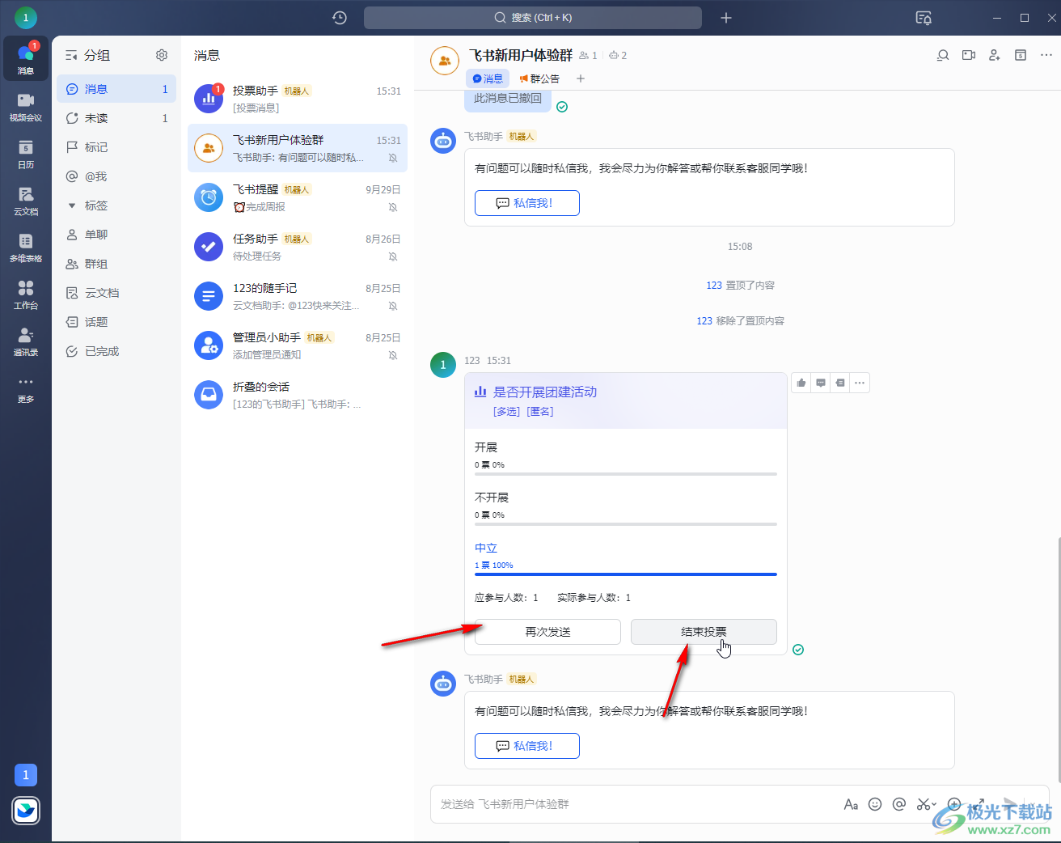Open the 飞书提醒 conversation

tap(298, 197)
